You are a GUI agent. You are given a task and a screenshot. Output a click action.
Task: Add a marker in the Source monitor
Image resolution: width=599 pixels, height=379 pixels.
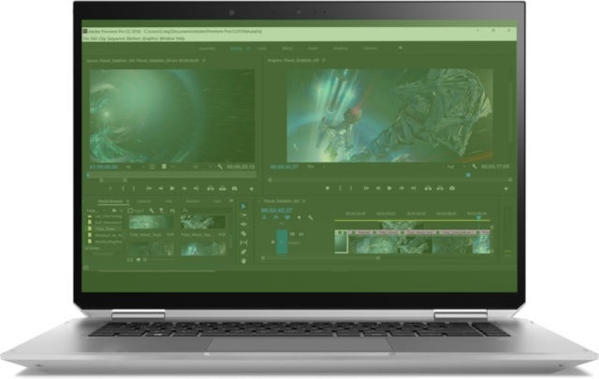tap(110, 188)
